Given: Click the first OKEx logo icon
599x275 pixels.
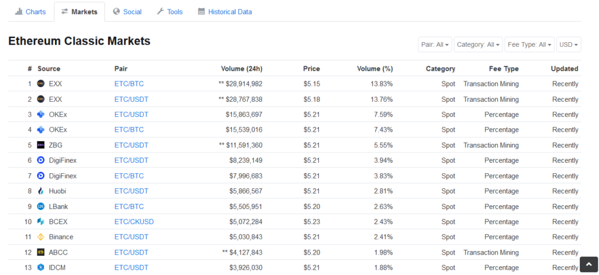Looking at the screenshot, I should 41,115.
